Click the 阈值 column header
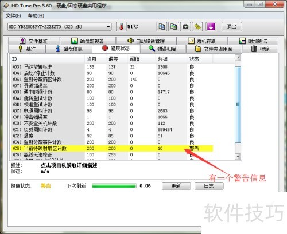287x234 pixels. (x=142, y=59)
